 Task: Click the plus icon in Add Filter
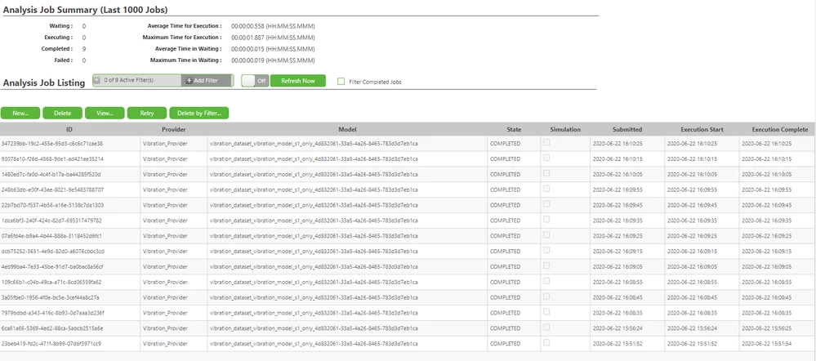point(189,81)
